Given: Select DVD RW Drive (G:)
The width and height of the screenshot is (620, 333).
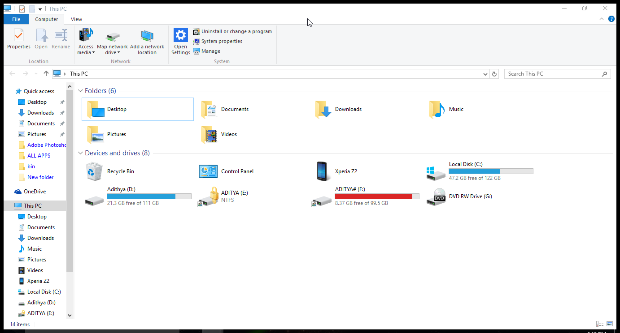Looking at the screenshot, I should pos(480,196).
